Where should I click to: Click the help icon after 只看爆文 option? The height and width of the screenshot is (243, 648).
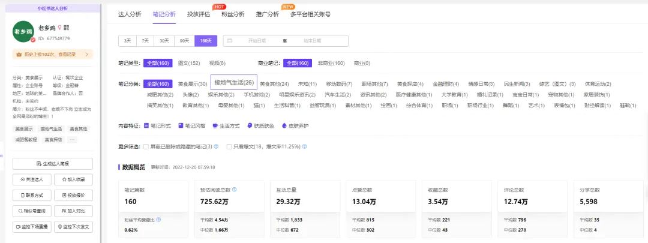coord(305,146)
